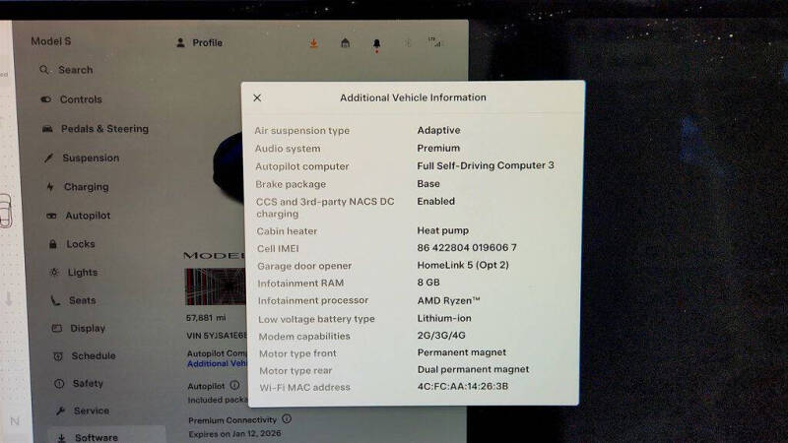Go to Lights settings
This screenshot has width=788, height=443.
(x=74, y=273)
